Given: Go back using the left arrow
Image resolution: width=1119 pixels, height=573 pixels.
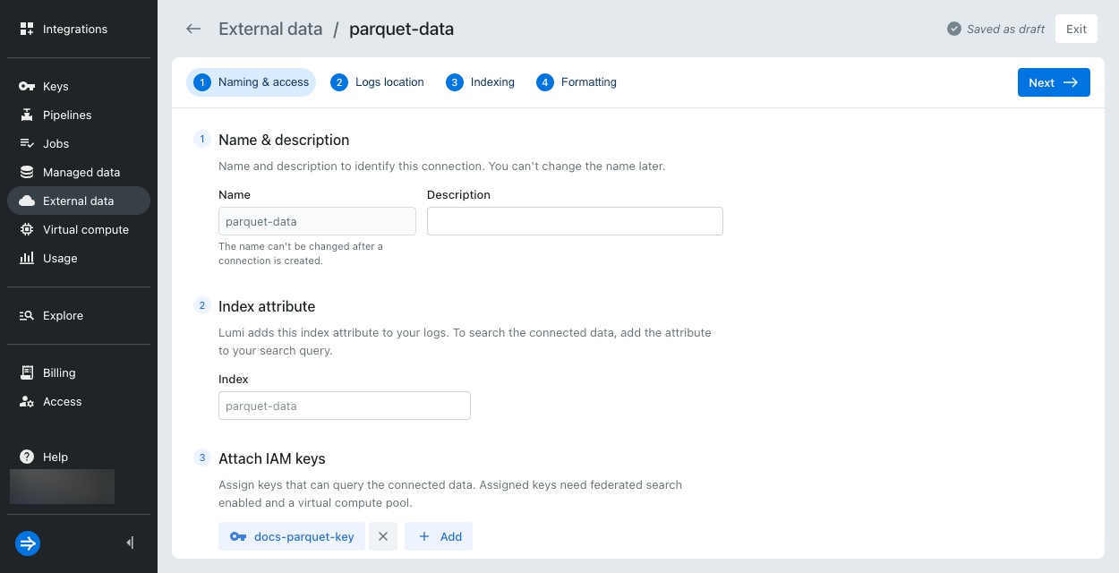Looking at the screenshot, I should click(x=193, y=29).
